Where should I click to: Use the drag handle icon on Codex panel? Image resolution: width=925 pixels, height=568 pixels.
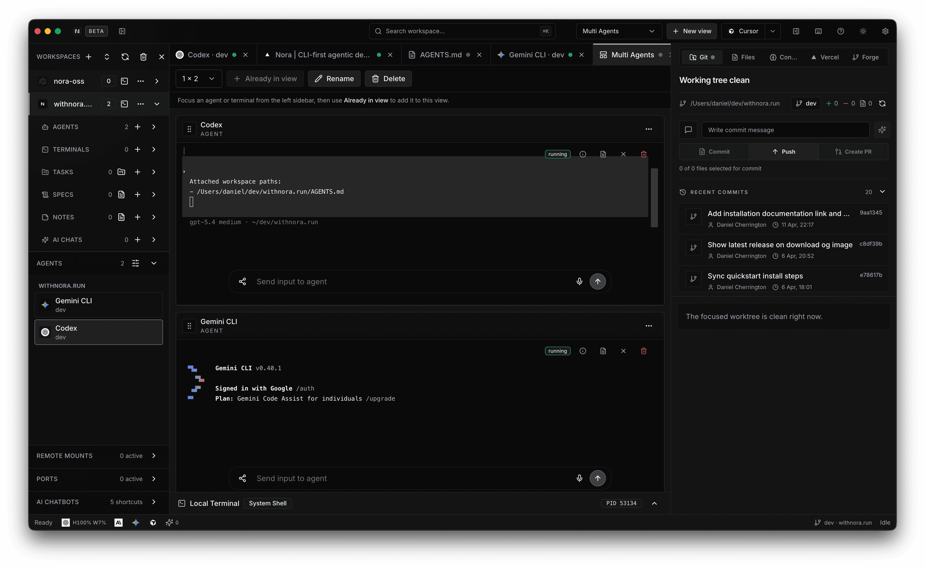(x=190, y=129)
